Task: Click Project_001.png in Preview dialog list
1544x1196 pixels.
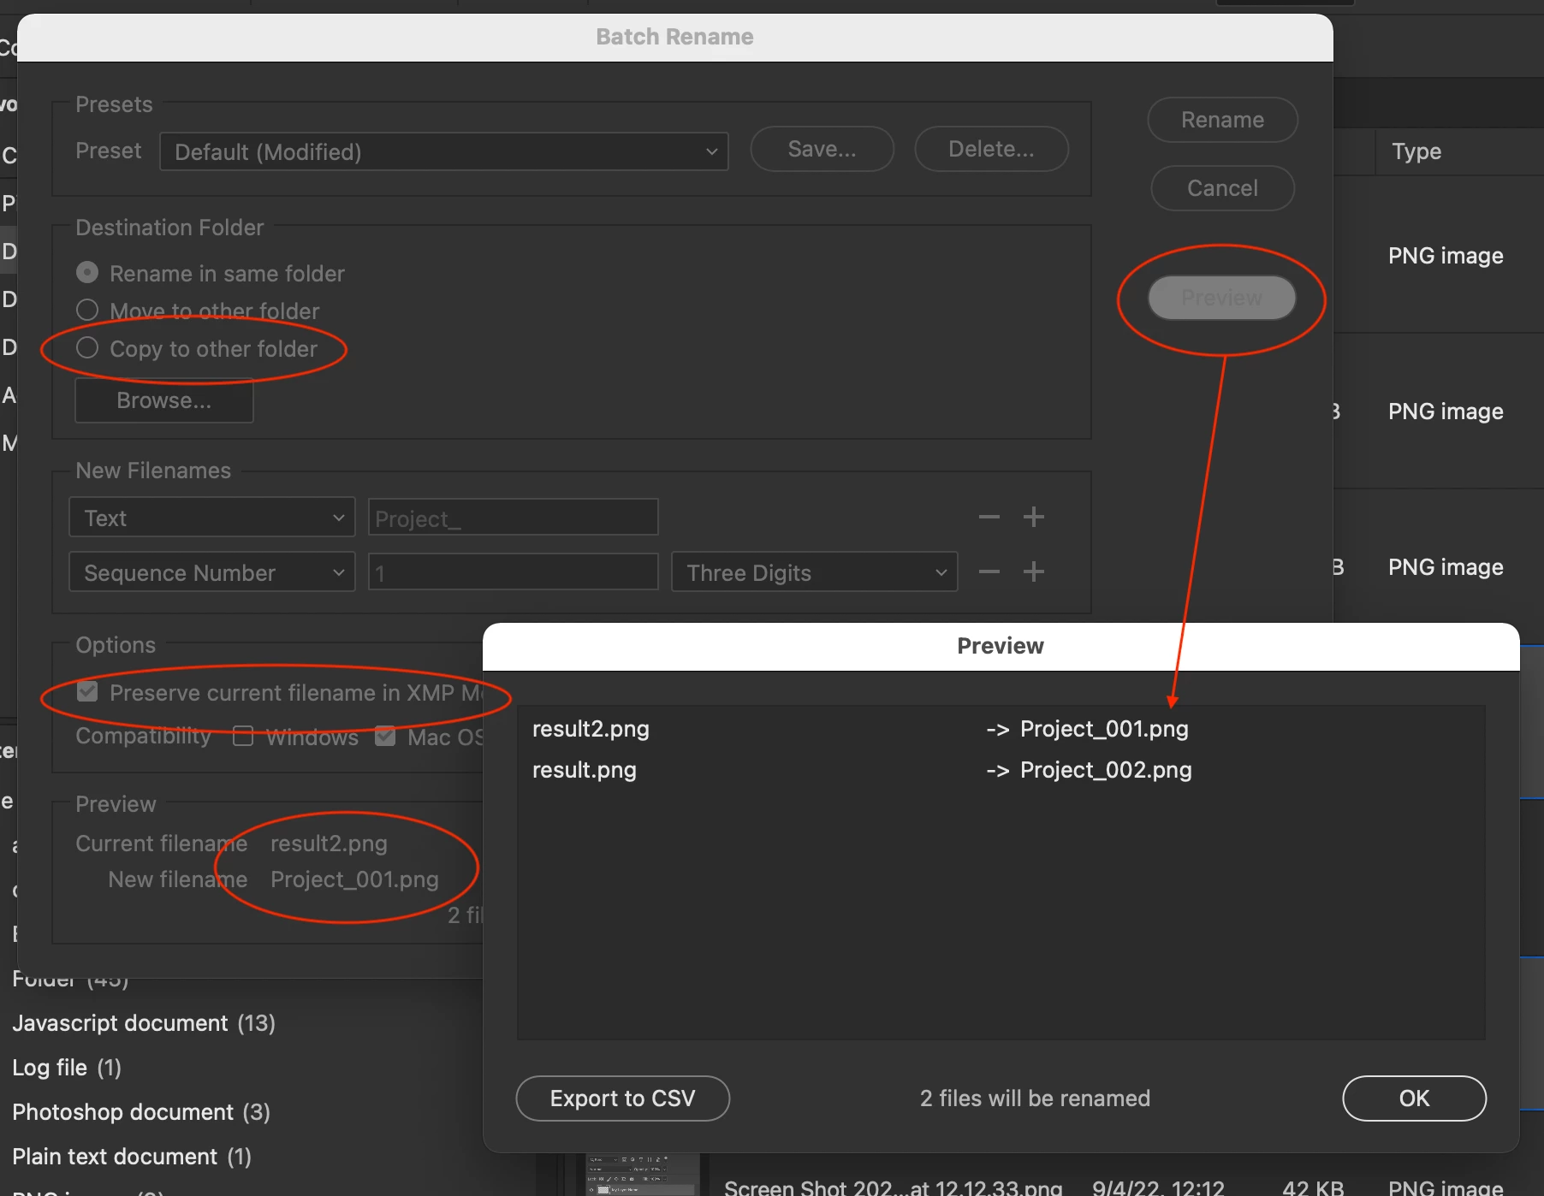Action: (x=1104, y=729)
